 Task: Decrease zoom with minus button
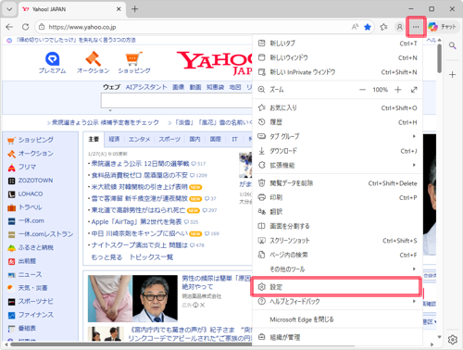(362, 90)
